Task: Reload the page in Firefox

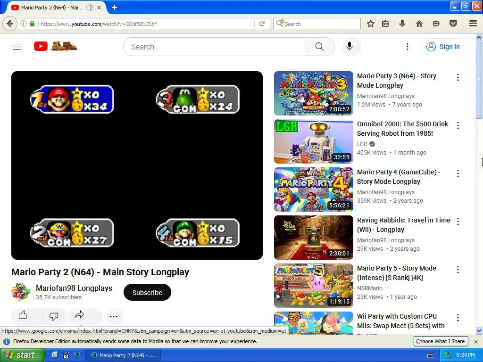Action: (x=262, y=24)
